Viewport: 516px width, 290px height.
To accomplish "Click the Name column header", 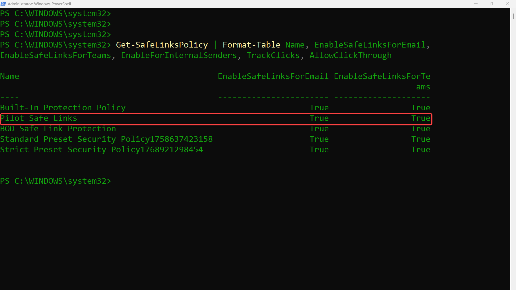I will pos(10,76).
